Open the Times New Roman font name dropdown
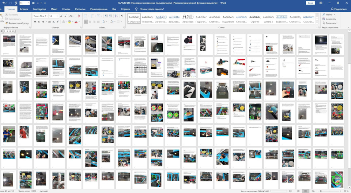This screenshot has width=351, height=193. [x=47, y=16]
